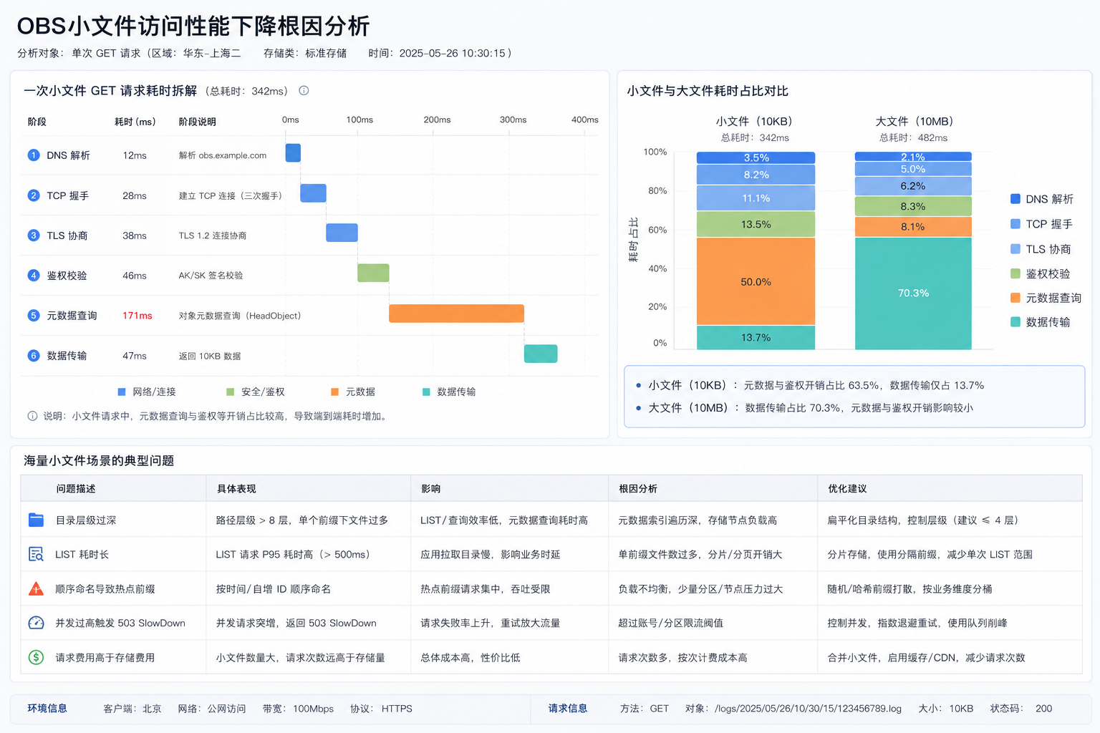The height and width of the screenshot is (733, 1100).
Task: Click the search-list icon for LIST 耗时长
Action: pos(36,554)
